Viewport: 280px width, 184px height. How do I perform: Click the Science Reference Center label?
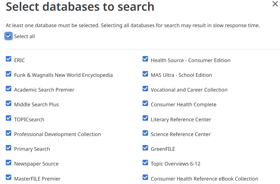pos(181,134)
